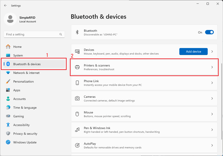Click the Privacy shield icon
Screen dimensions: 223x156
coord(8,133)
